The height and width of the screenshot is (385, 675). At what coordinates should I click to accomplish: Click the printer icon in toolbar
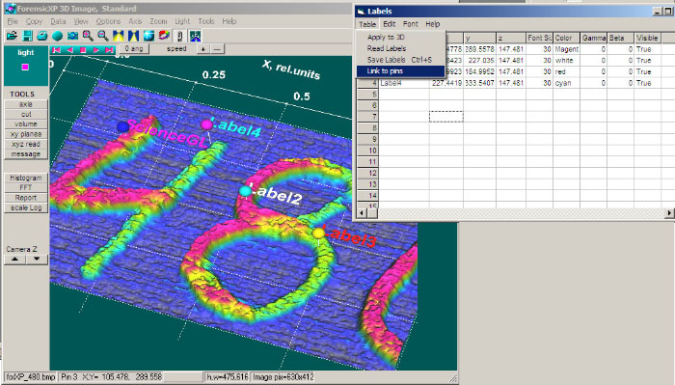click(42, 36)
